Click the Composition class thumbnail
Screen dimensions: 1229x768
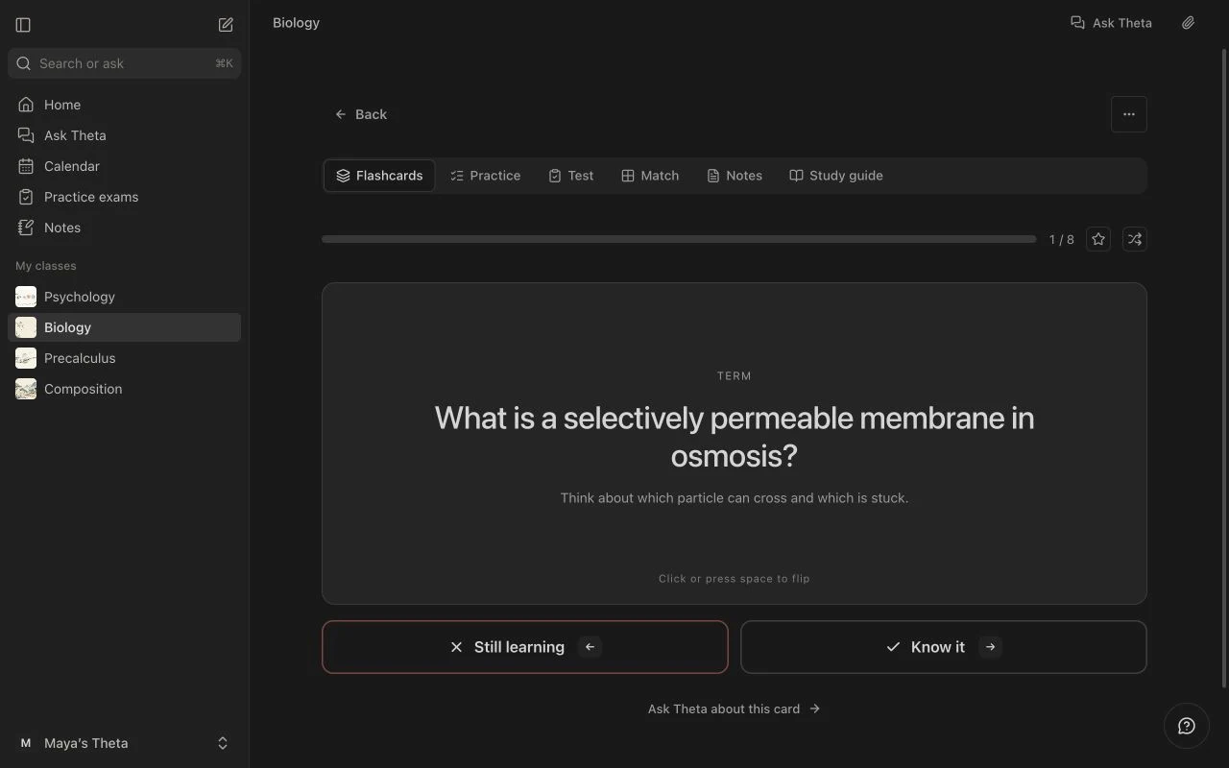pos(26,389)
